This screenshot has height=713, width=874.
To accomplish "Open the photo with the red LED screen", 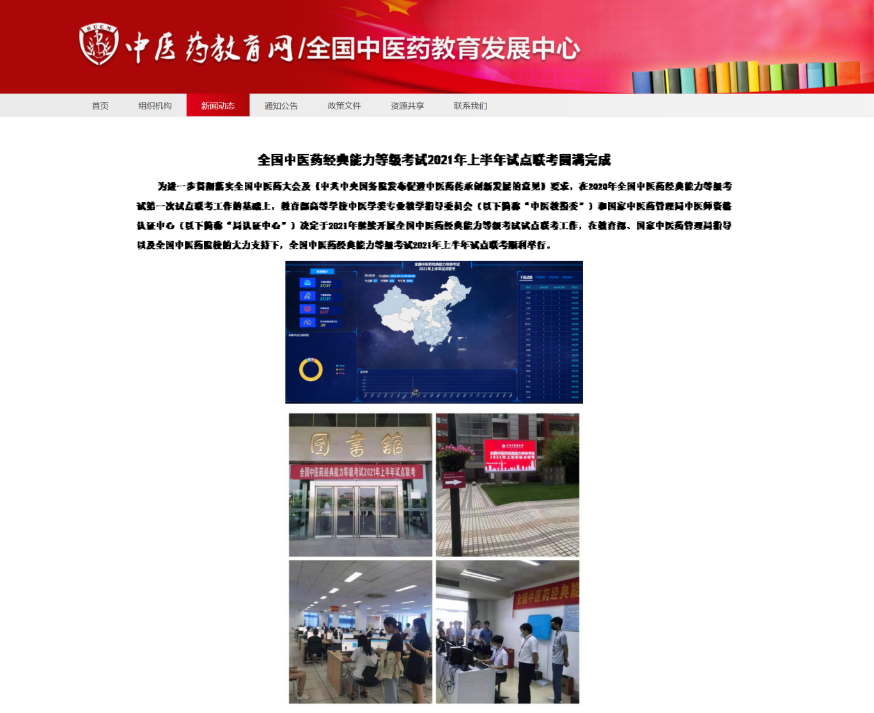I will click(x=508, y=485).
